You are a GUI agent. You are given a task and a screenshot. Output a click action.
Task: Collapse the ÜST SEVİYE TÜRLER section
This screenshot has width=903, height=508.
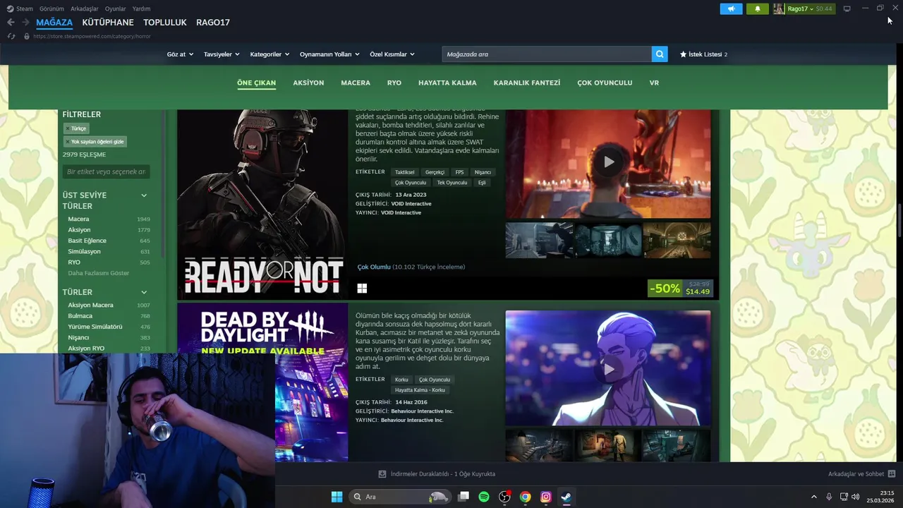[144, 195]
